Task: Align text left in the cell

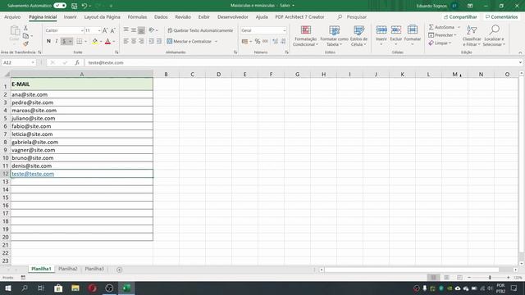Action: pos(126,41)
